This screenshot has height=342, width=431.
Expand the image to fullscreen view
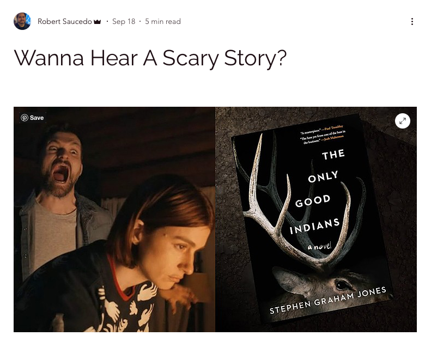coord(403,121)
